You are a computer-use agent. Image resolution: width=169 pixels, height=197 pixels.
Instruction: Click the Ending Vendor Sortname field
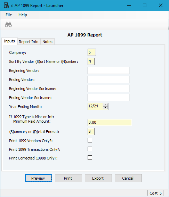(x=108, y=98)
